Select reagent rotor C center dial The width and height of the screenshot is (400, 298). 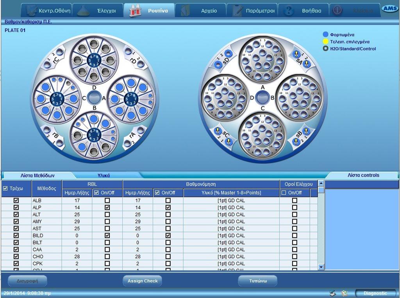(57, 99)
